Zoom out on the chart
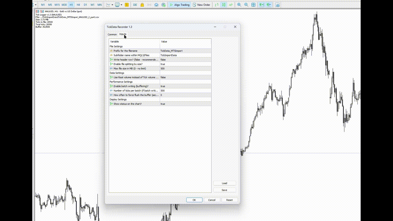The height and width of the screenshot is (221, 393). click(246, 5)
